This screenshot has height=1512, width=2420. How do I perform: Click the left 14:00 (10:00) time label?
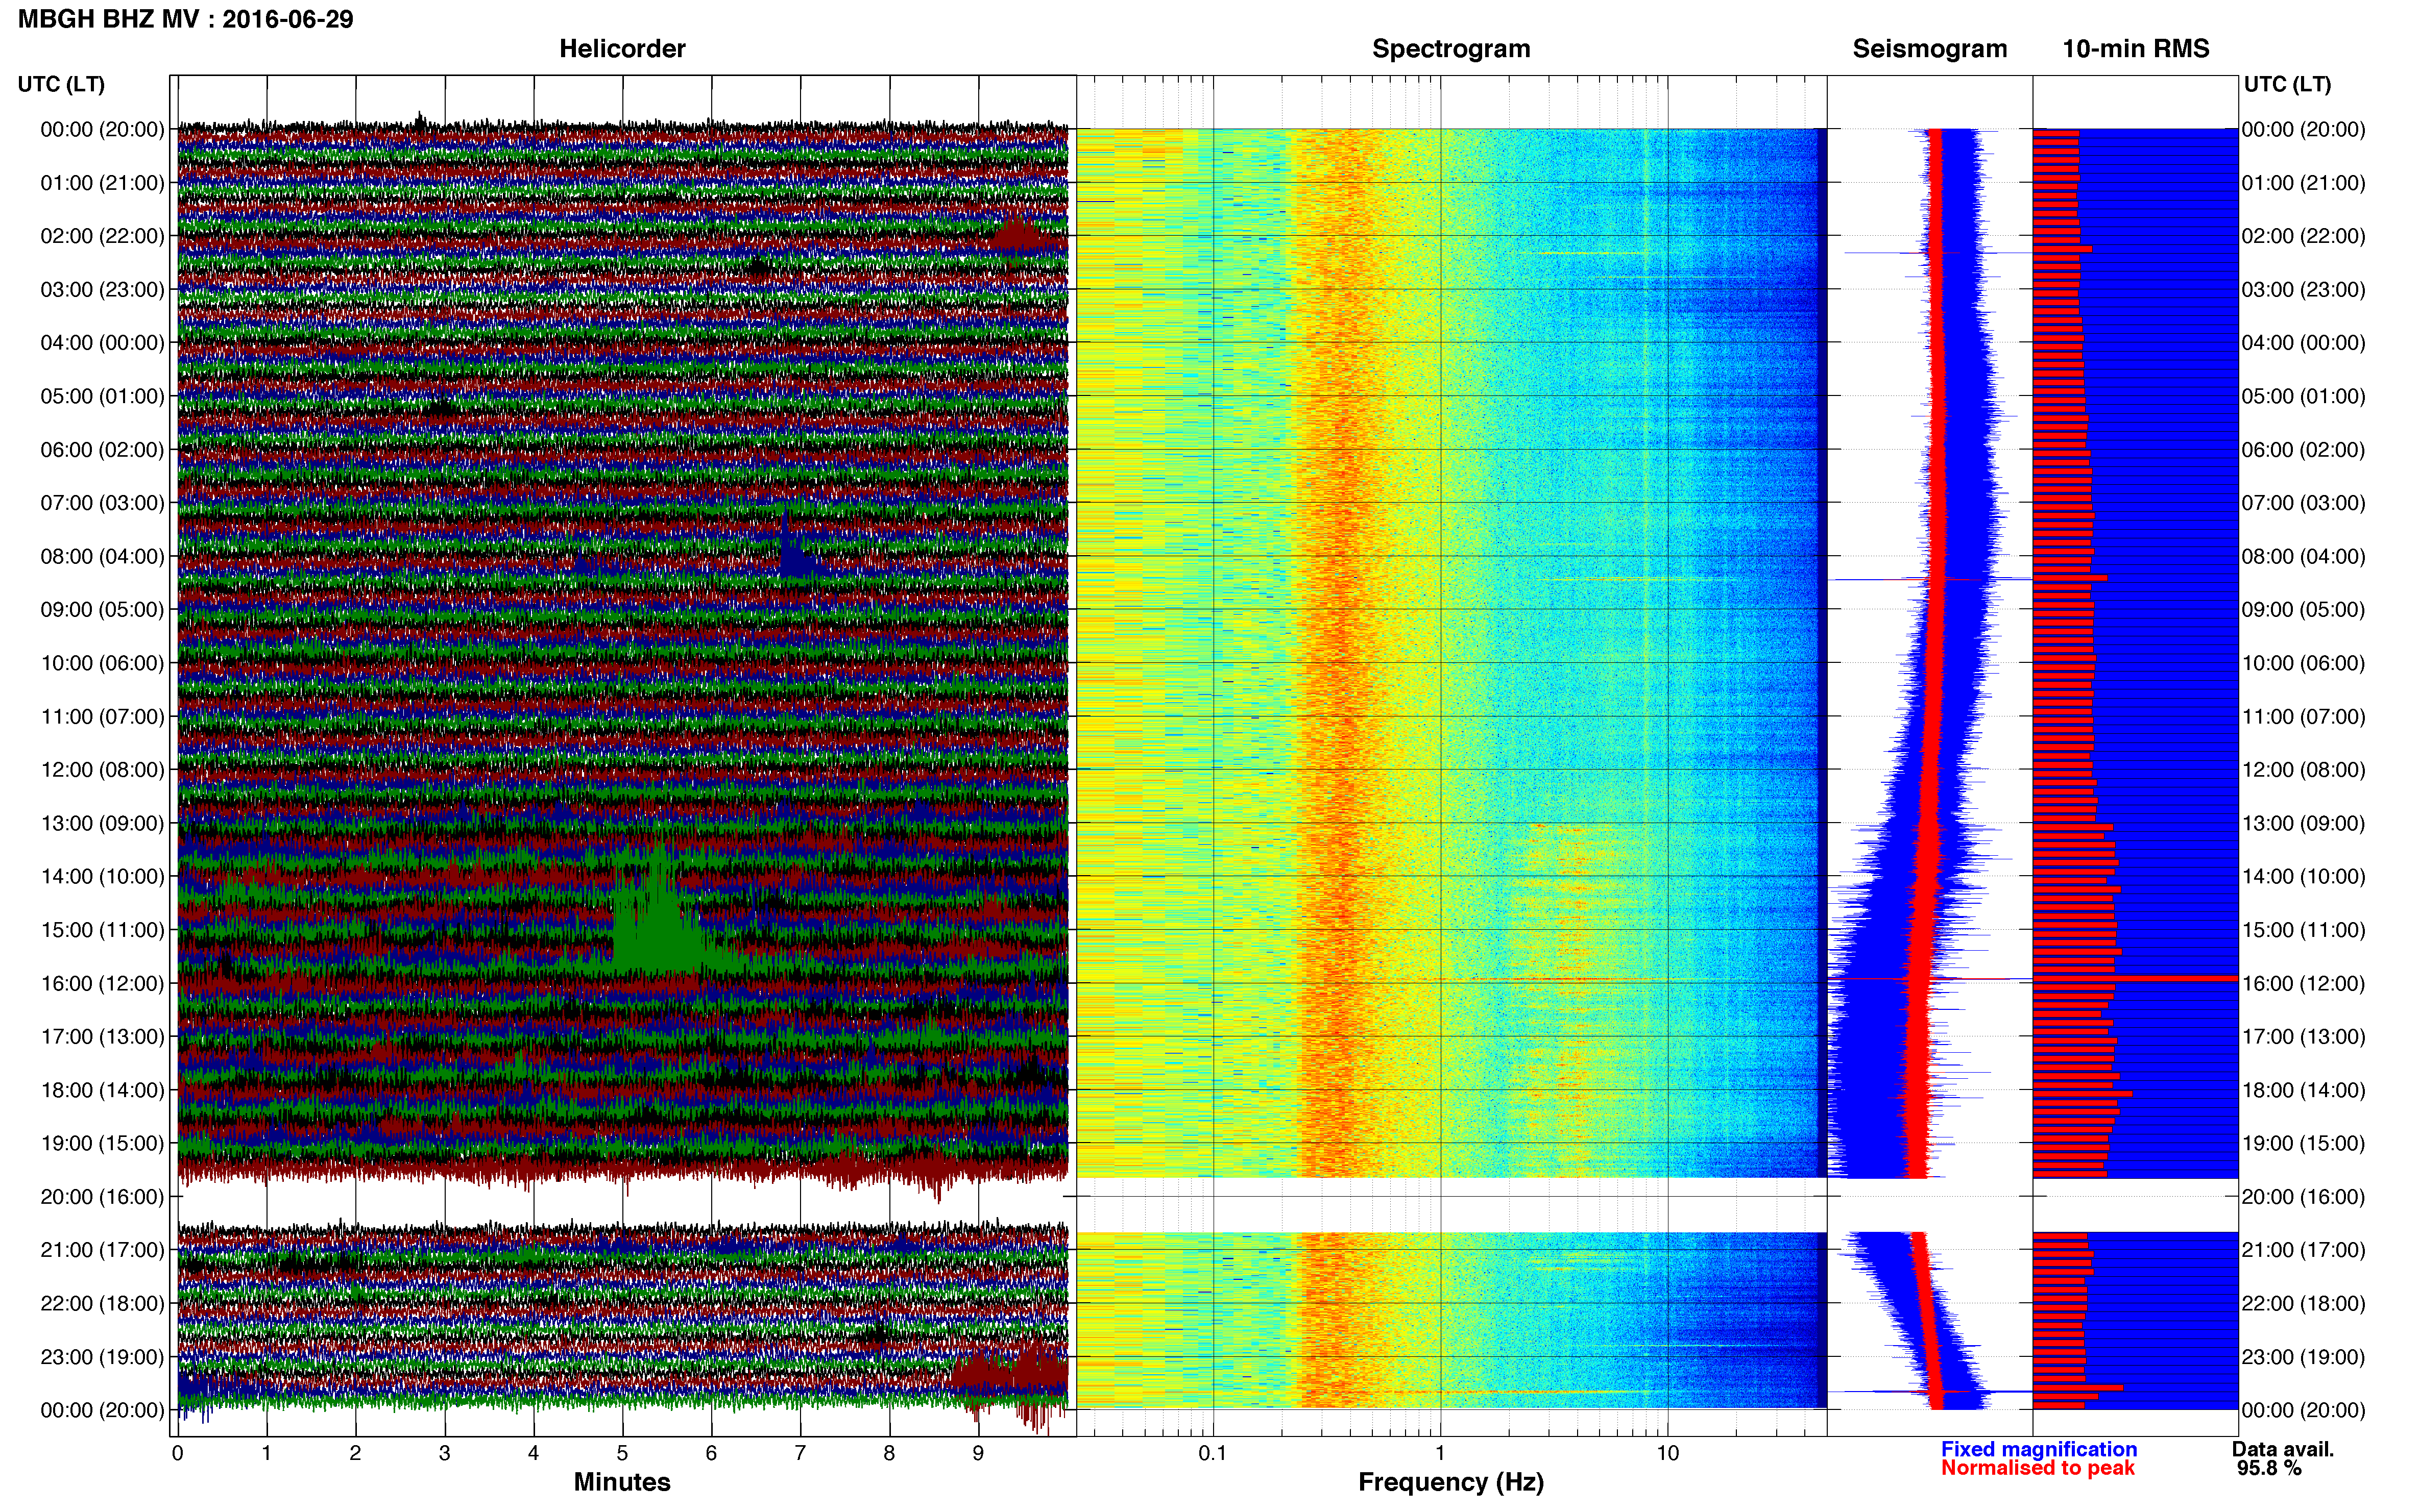pos(102,877)
